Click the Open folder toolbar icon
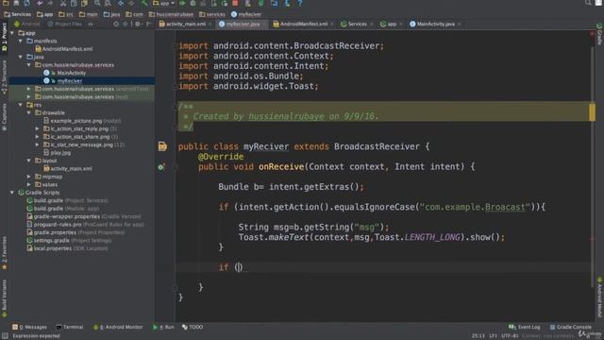 pyautogui.click(x=6, y=3)
